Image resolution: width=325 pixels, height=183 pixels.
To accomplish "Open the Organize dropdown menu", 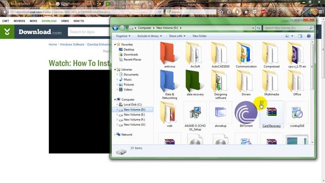I will (x=123, y=36).
